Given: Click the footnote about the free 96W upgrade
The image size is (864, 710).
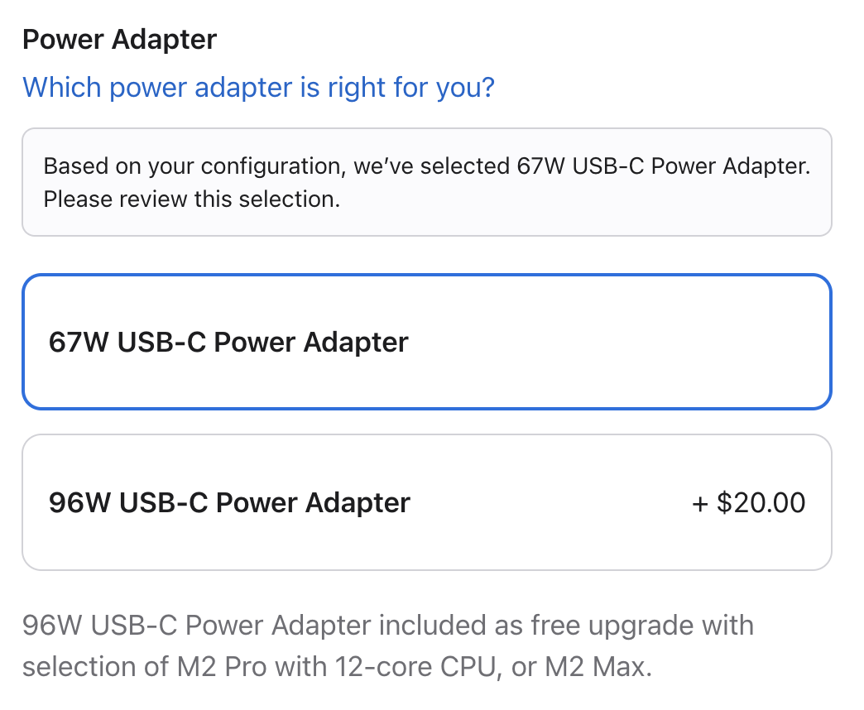Looking at the screenshot, I should (x=387, y=645).
